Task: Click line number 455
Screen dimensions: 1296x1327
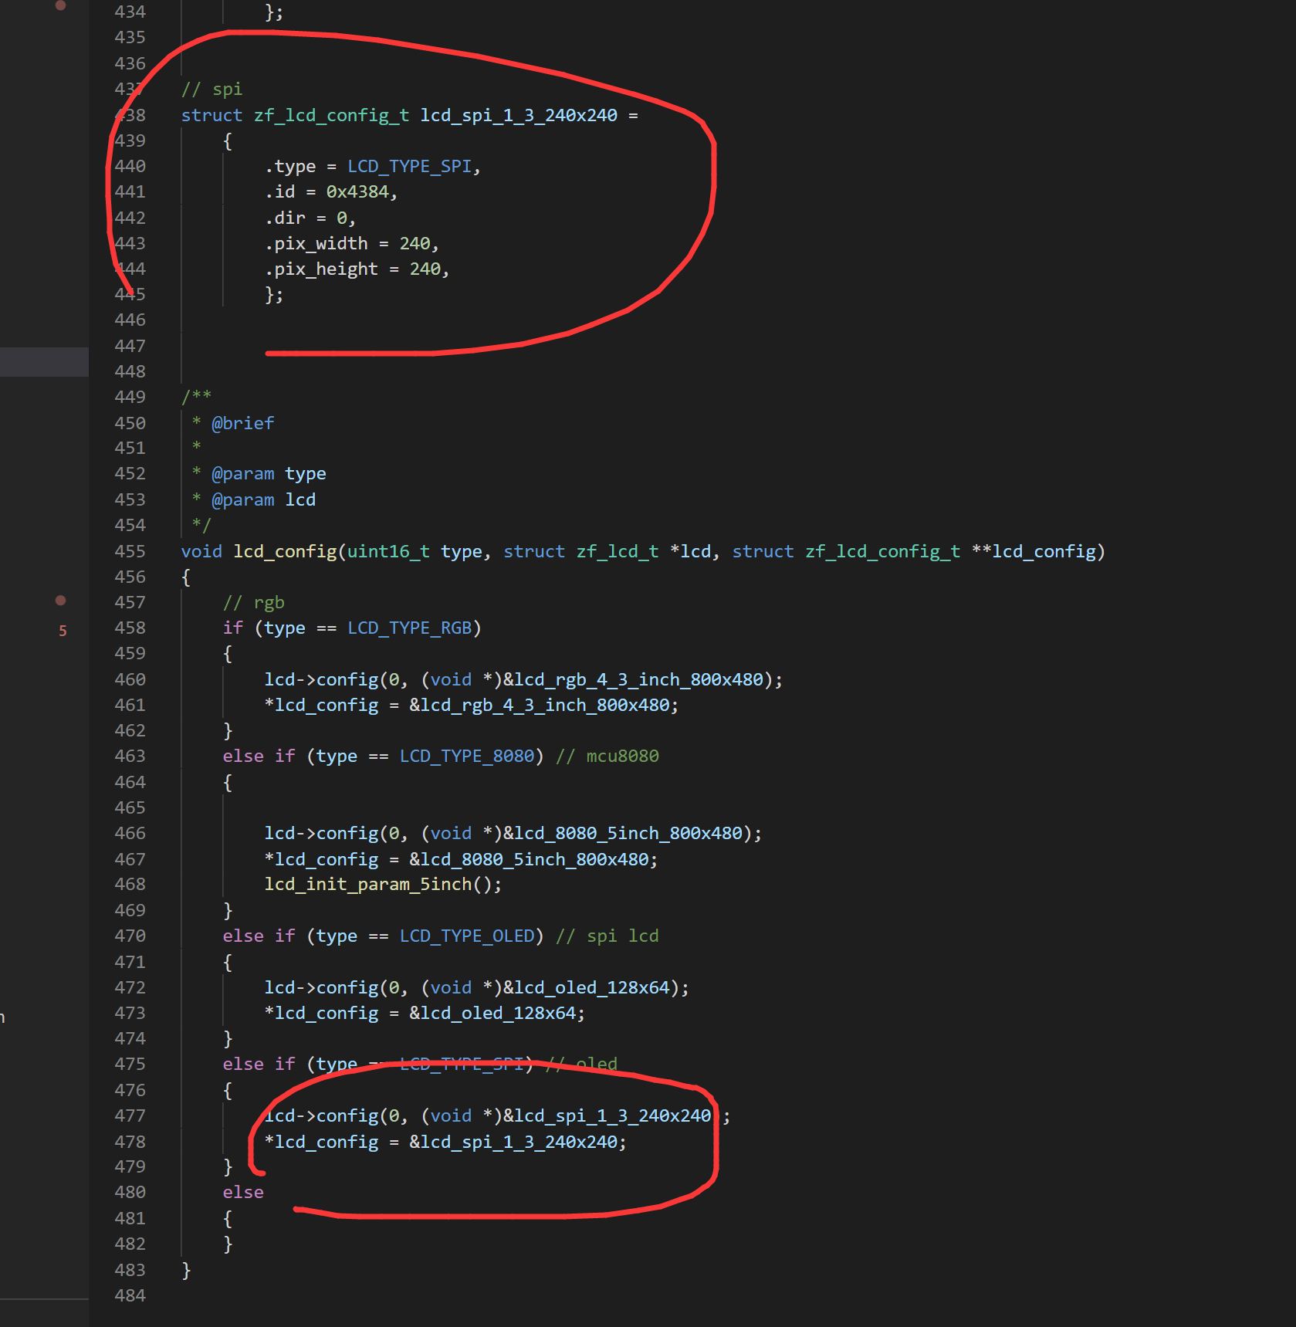Action: [x=130, y=551]
